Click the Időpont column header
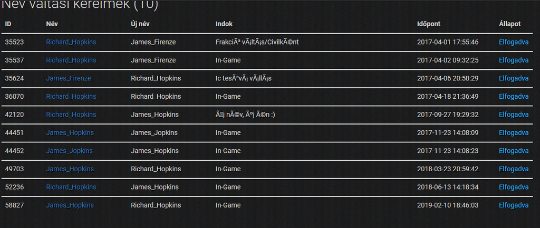Viewport: 540px width, 228px height. click(428, 24)
